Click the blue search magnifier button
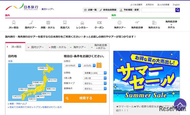The height and width of the screenshot is (115, 190). (177, 10)
